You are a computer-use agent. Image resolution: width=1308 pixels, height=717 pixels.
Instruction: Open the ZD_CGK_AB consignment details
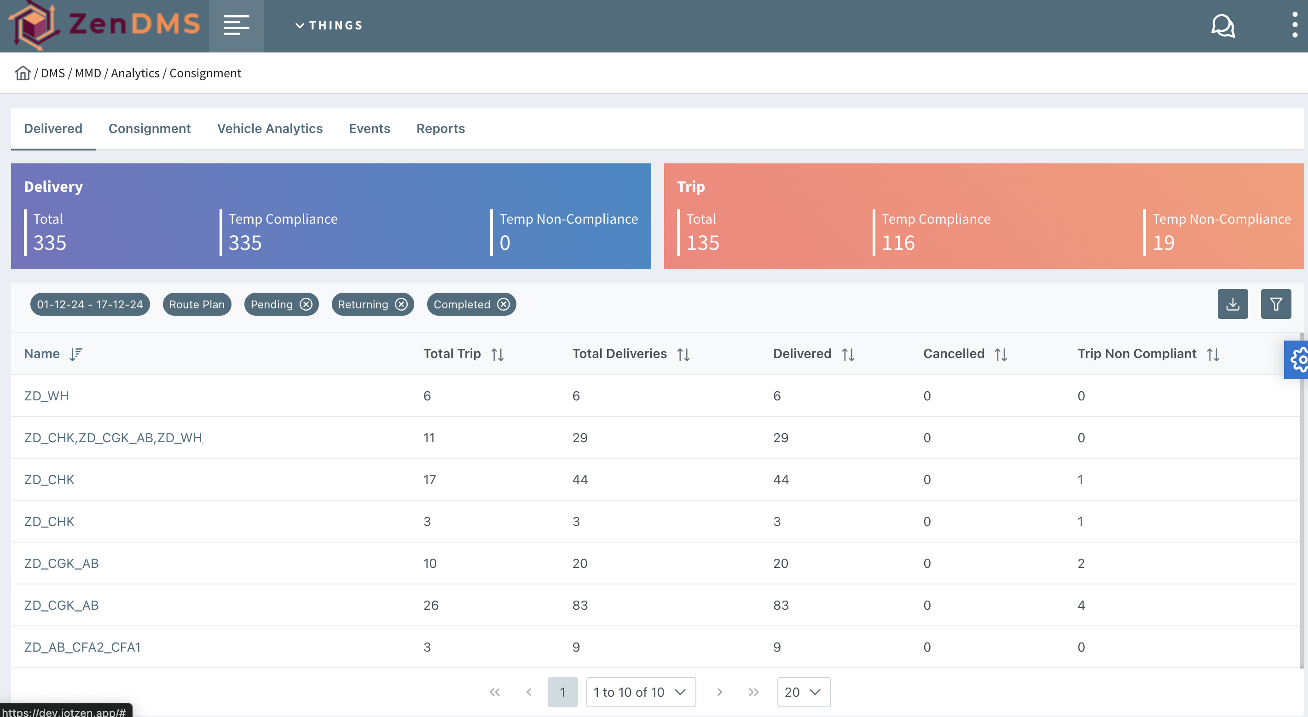tap(61, 563)
